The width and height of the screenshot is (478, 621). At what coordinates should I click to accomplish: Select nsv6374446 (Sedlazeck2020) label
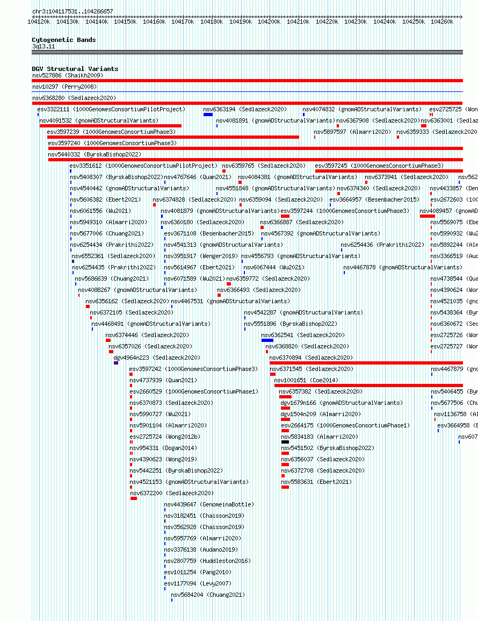click(x=147, y=335)
